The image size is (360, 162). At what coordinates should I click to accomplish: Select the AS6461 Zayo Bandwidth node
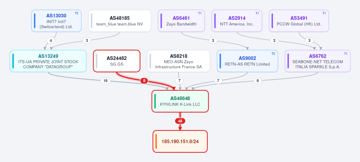pos(181,21)
